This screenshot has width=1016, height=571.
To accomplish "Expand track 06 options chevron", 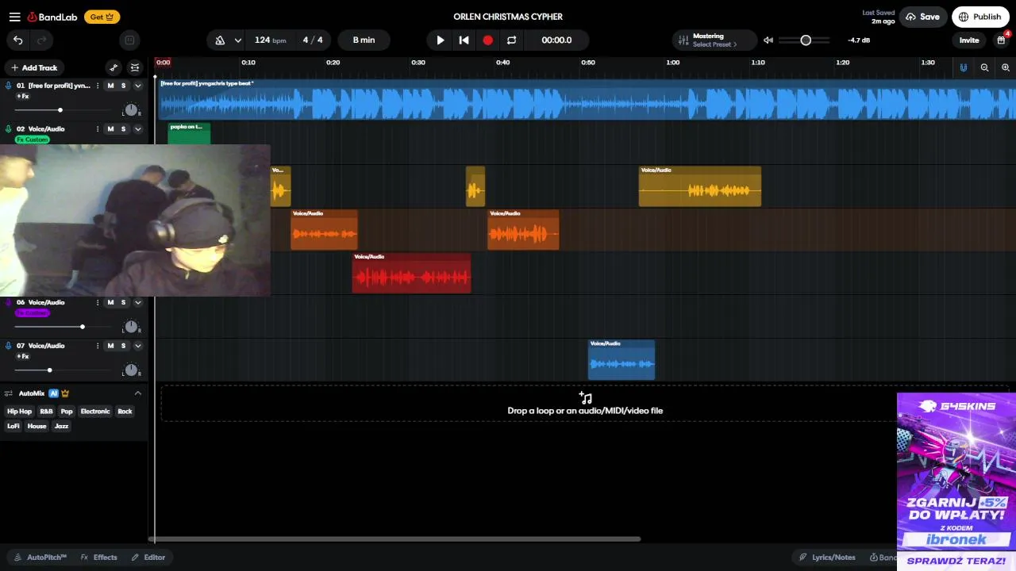I will tap(137, 302).
